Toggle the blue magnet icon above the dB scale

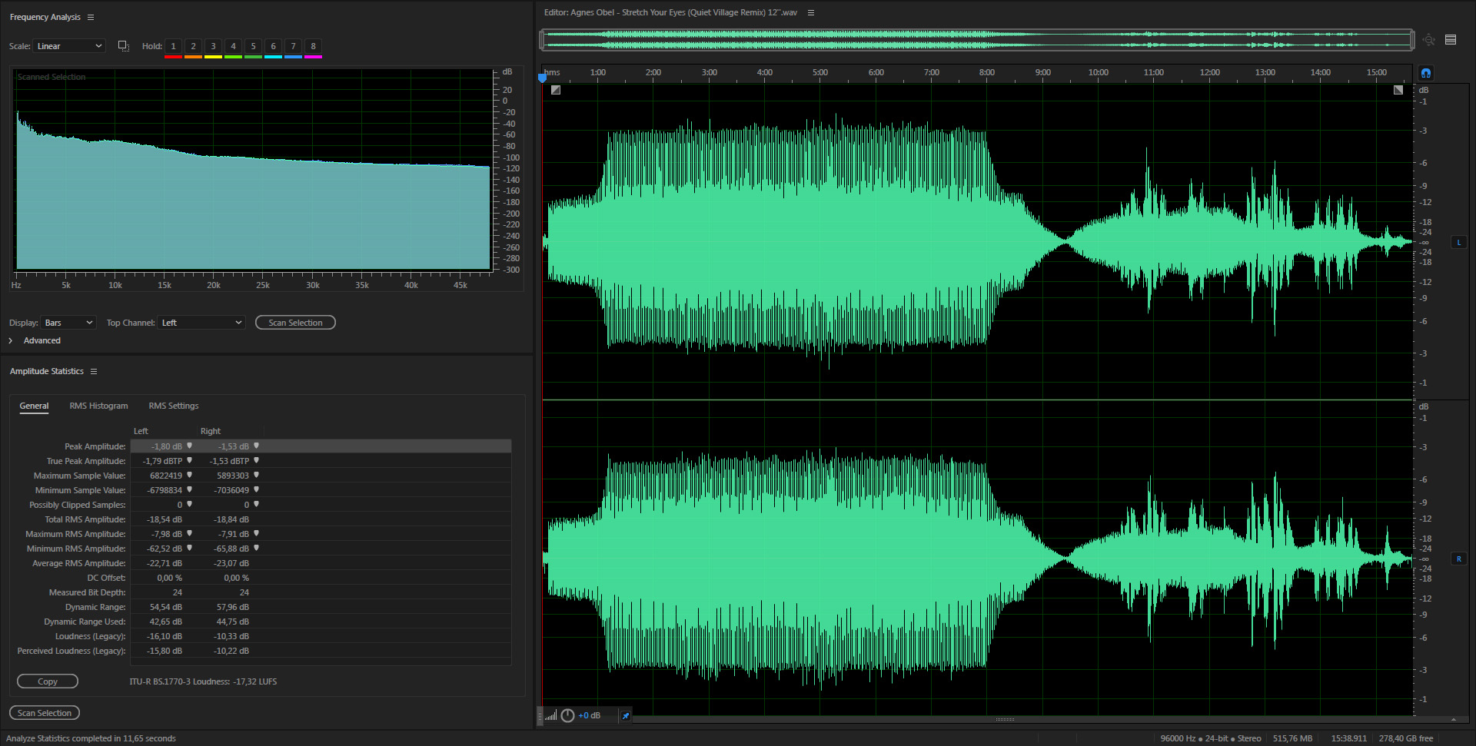point(1426,73)
